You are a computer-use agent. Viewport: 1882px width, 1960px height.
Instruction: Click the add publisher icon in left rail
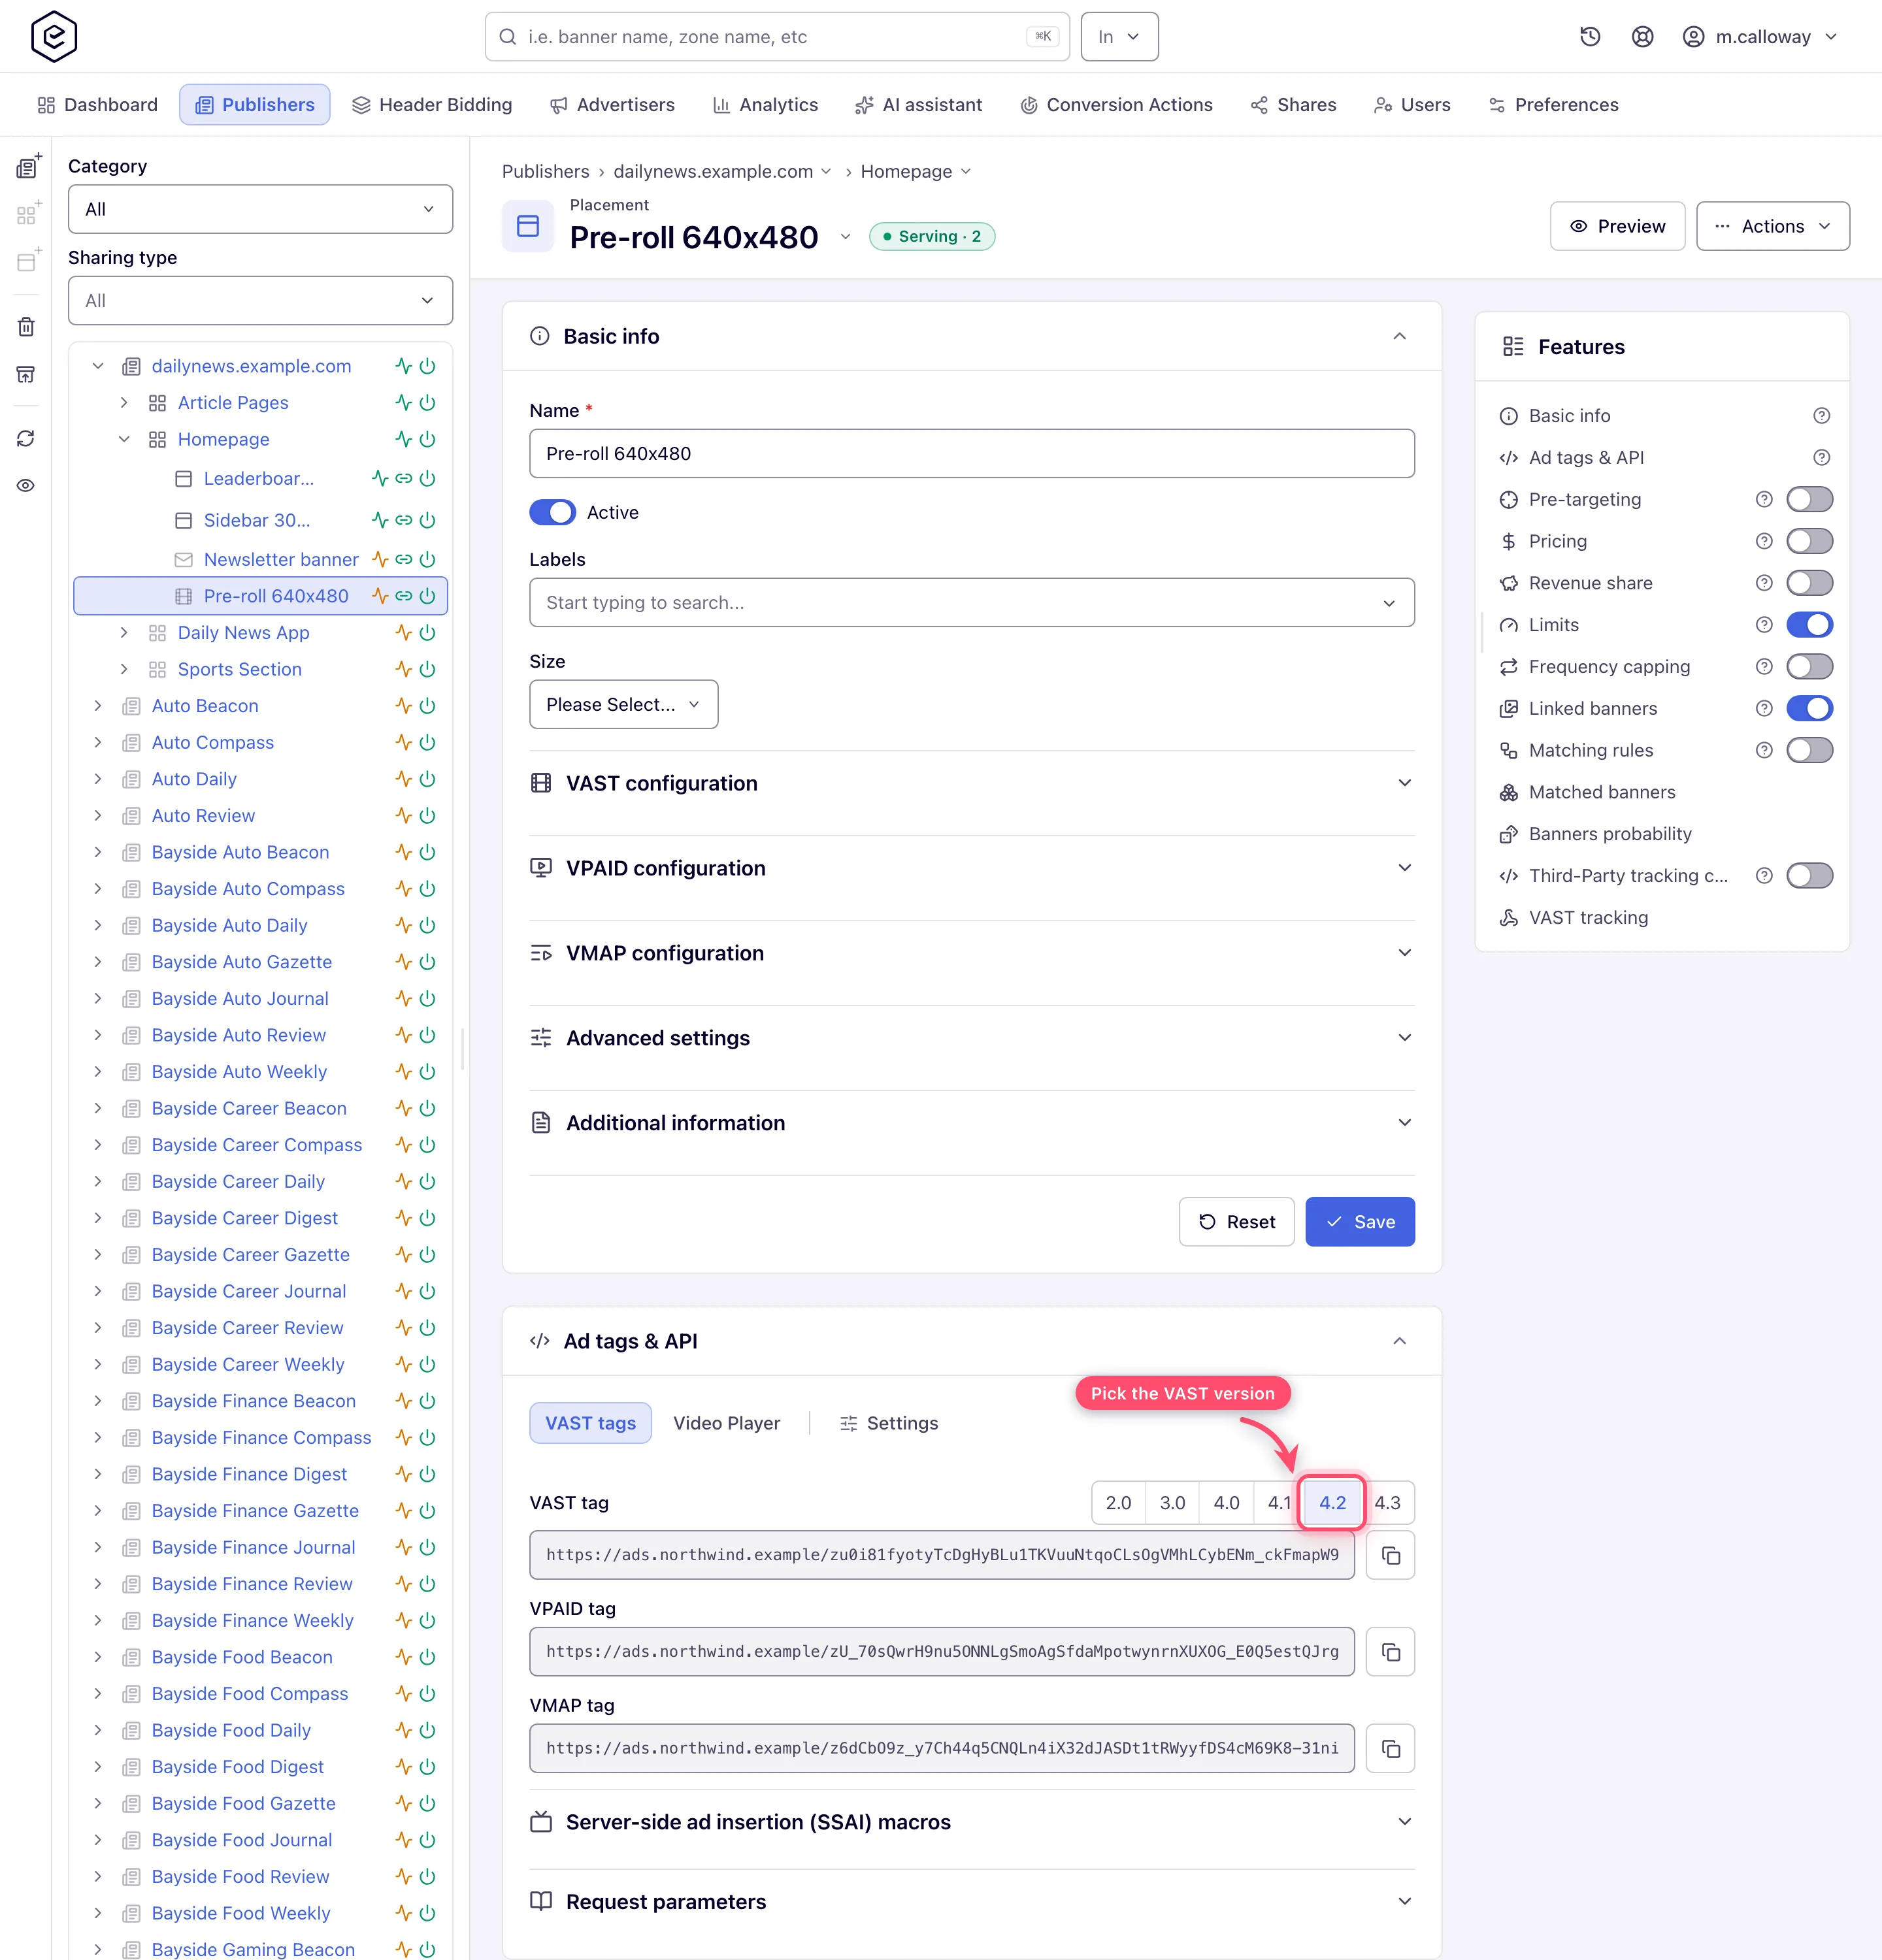(28, 166)
